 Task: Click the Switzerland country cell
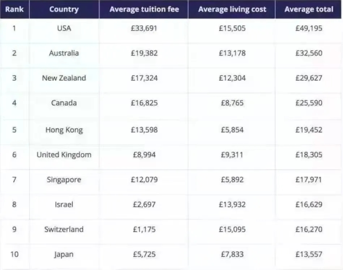64,230
